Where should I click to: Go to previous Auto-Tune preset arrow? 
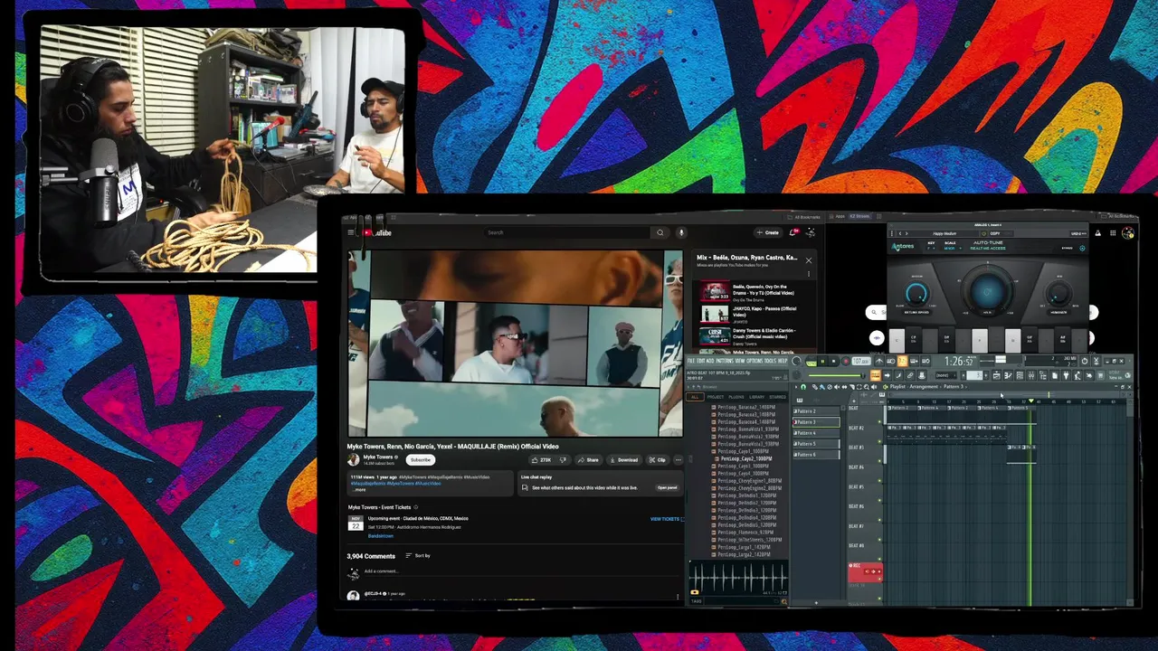pos(900,233)
